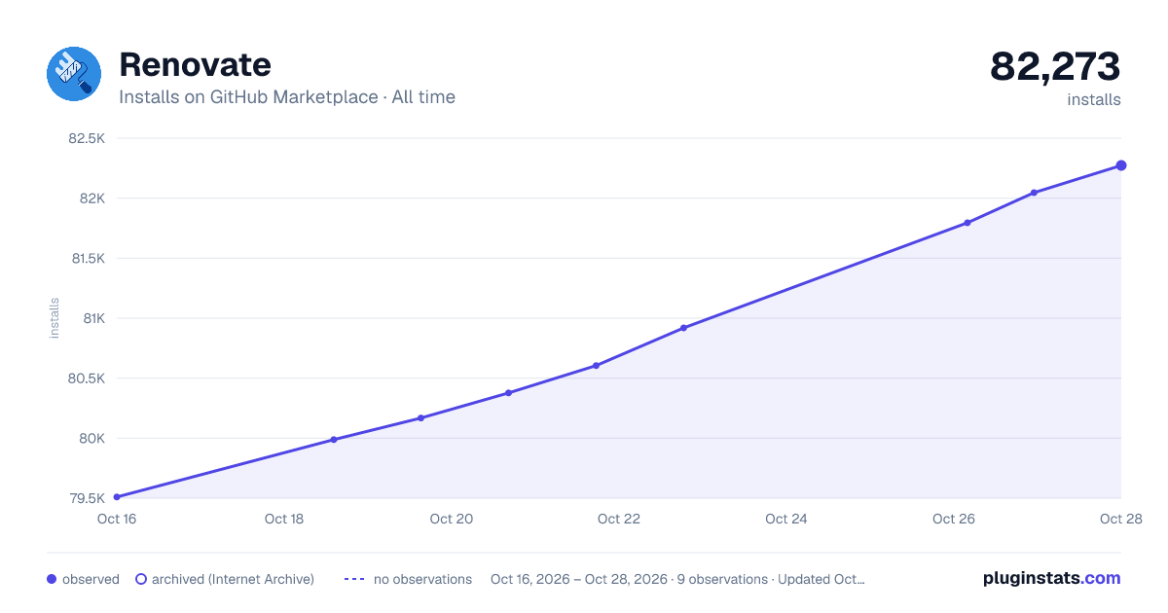
Task: Select the data point slightly above 82K
Action: pos(1034,193)
